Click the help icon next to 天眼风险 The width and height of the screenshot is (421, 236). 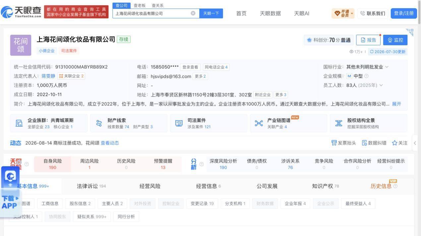point(27,164)
